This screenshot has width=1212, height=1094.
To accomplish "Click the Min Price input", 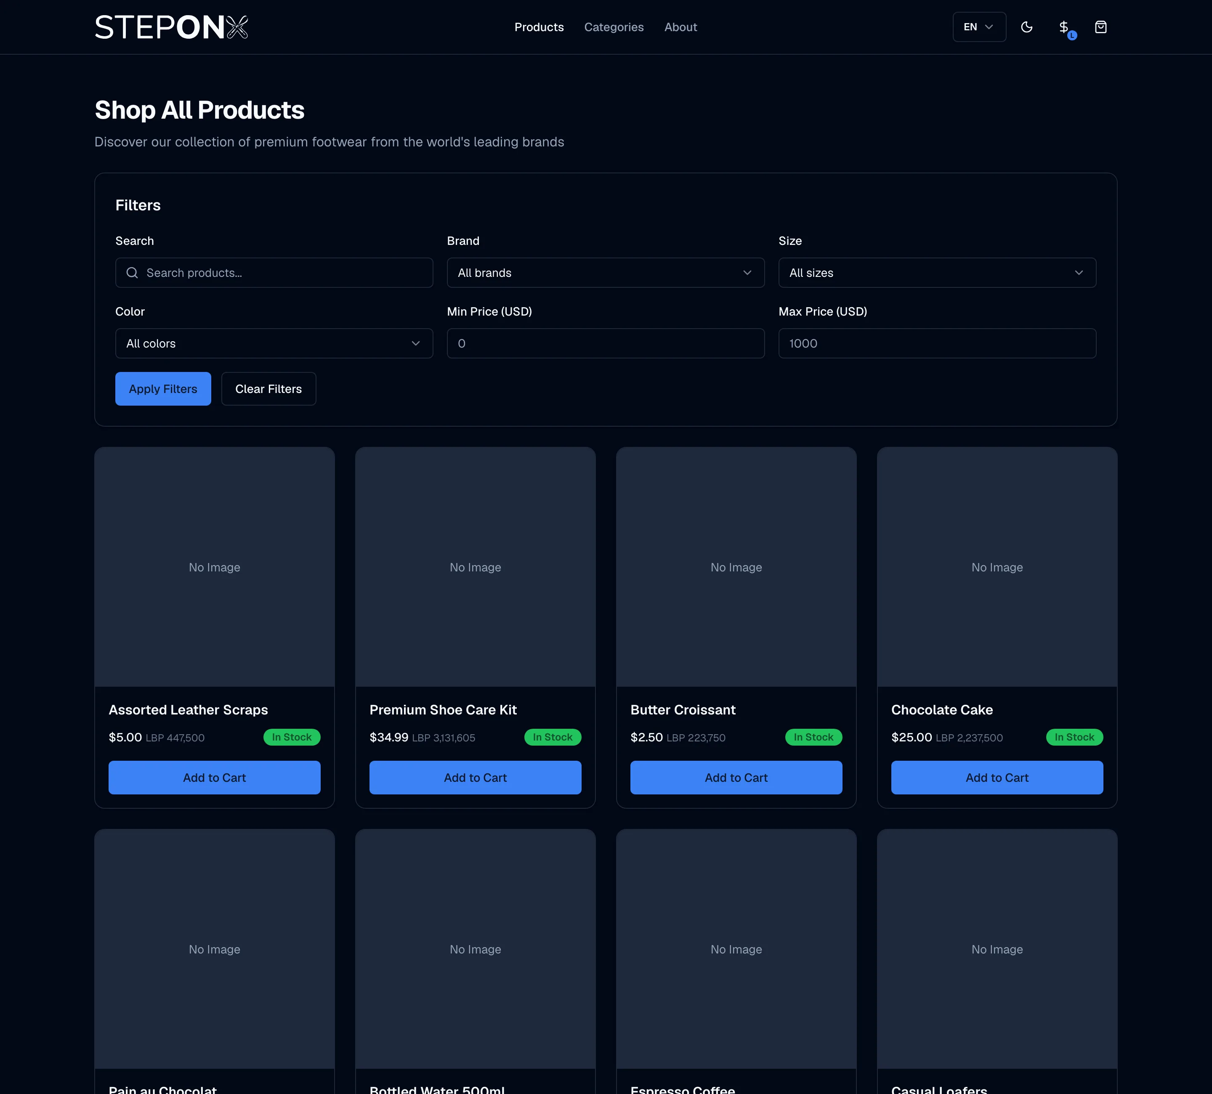I will (606, 343).
